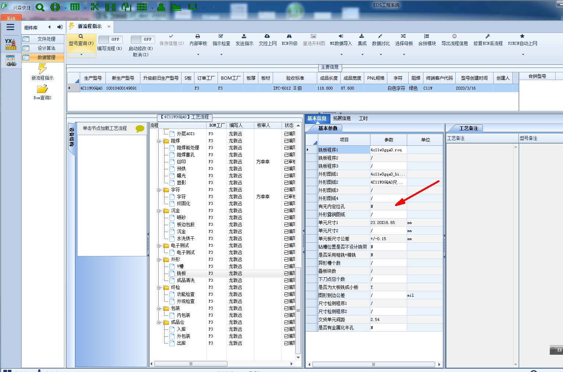Close the 新流程指示 tab
The height and width of the screenshot is (372, 563).
[109, 26]
